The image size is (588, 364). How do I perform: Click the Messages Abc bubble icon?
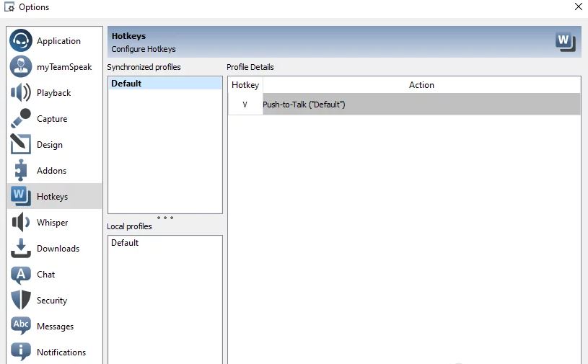[21, 326]
